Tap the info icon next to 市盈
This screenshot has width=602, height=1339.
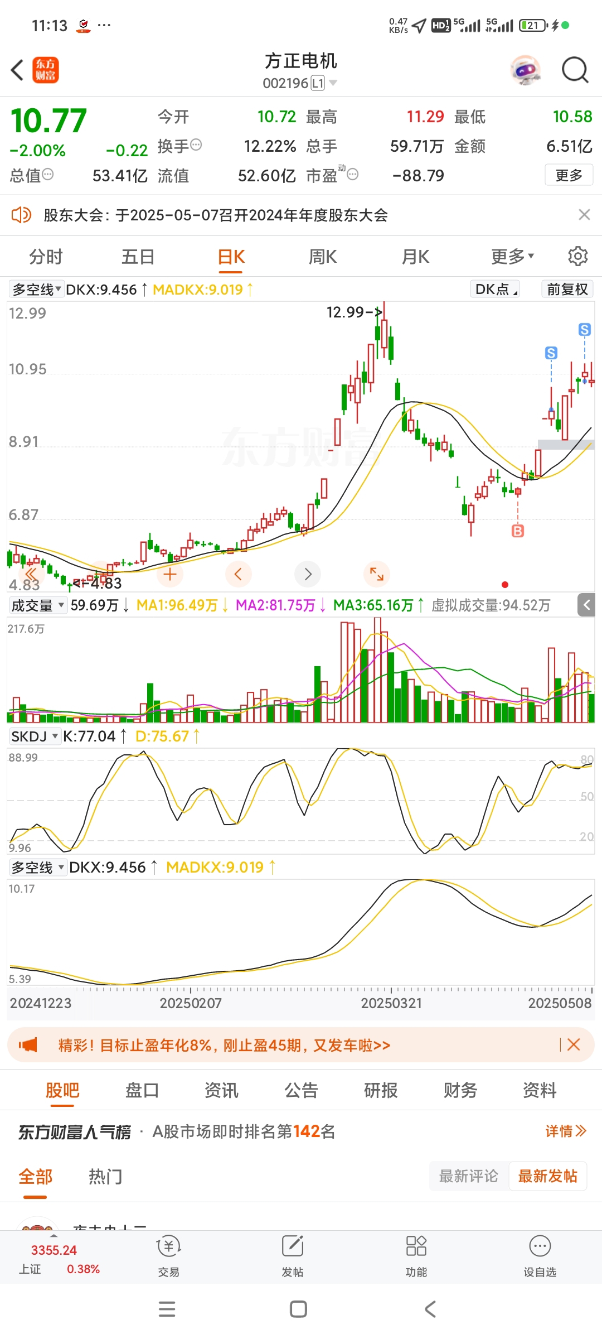(353, 175)
